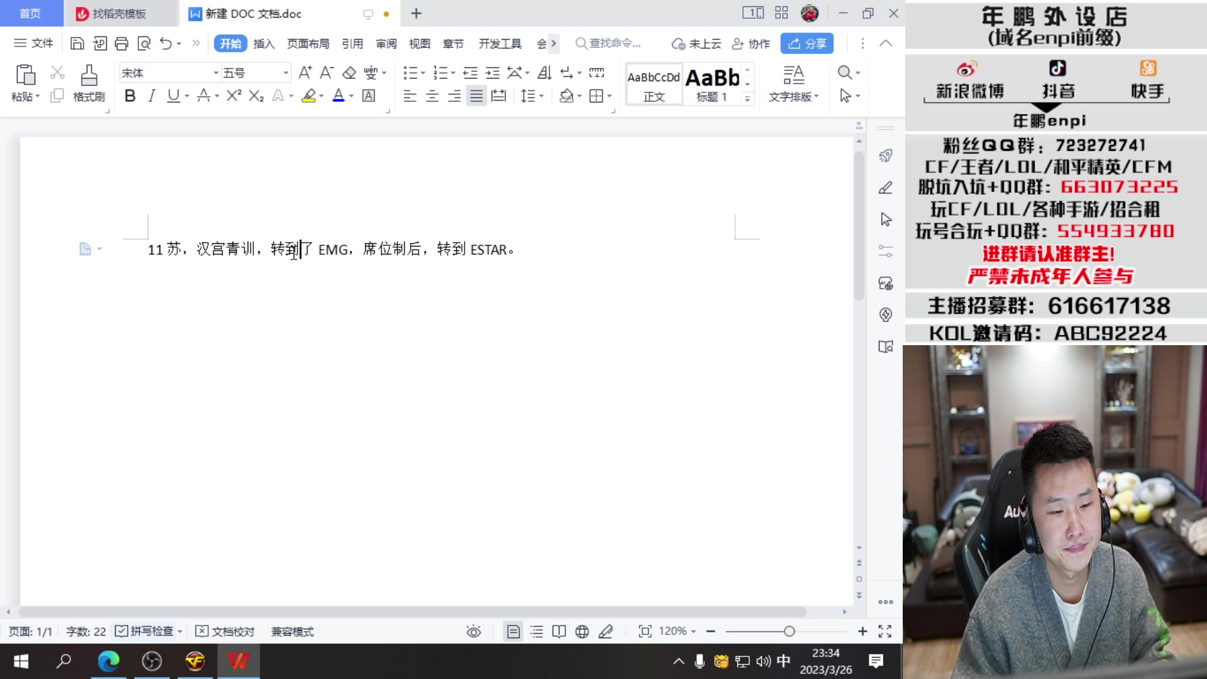Screen dimensions: 1207x679
Task: Click the Undo arrow icon
Action: (165, 43)
